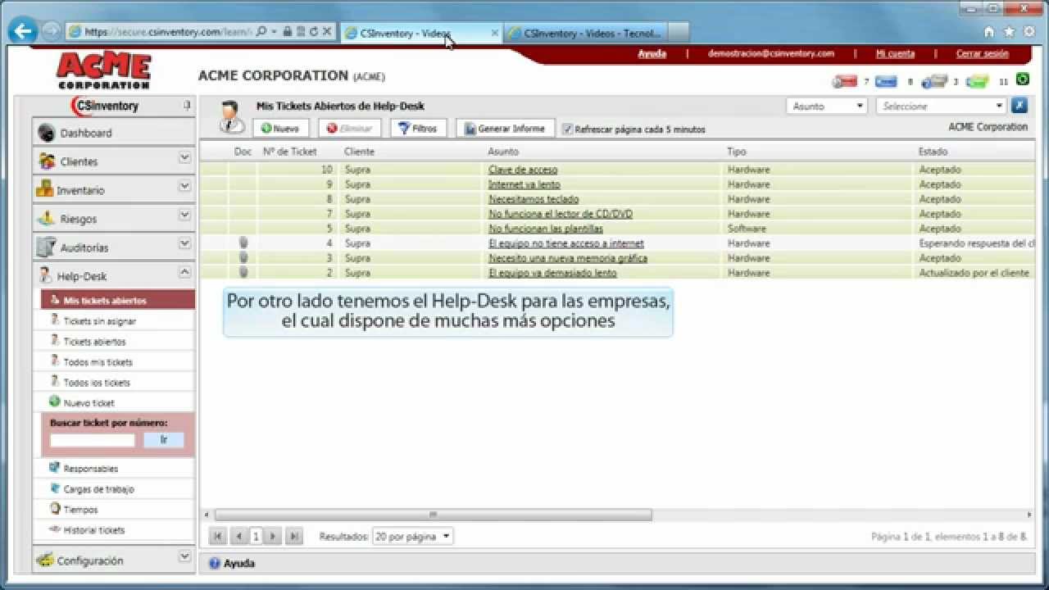Open attachment icon for ticket 2
The height and width of the screenshot is (590, 1049).
coord(243,272)
